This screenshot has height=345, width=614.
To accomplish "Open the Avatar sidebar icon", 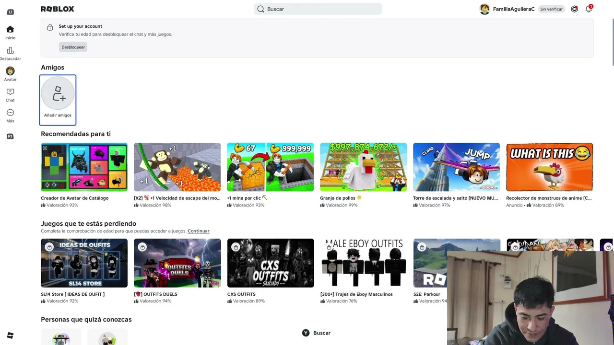I will (10, 71).
